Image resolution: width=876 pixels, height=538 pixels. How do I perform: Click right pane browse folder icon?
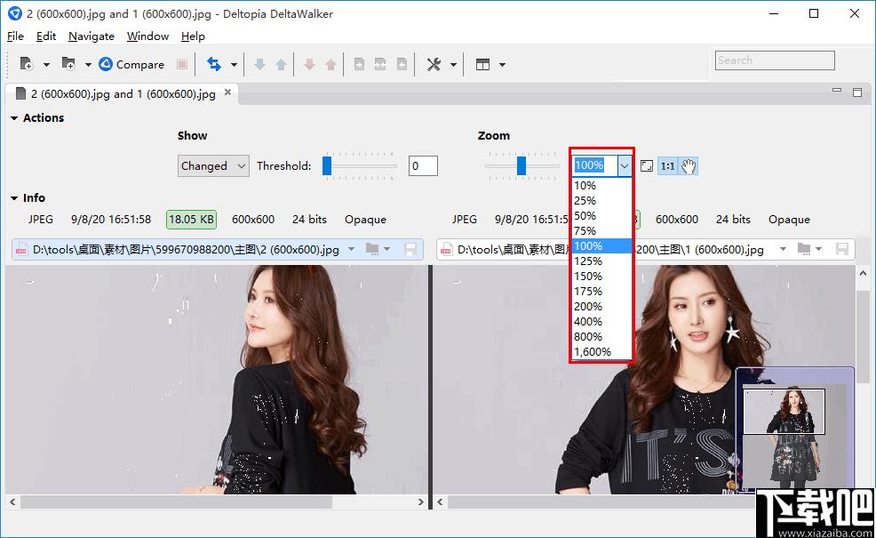(x=804, y=249)
